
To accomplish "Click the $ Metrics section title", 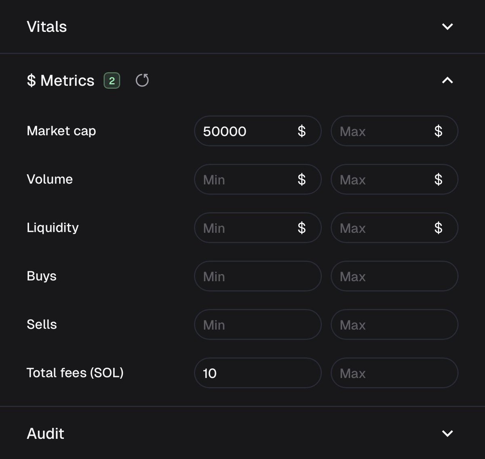I will 61,81.
